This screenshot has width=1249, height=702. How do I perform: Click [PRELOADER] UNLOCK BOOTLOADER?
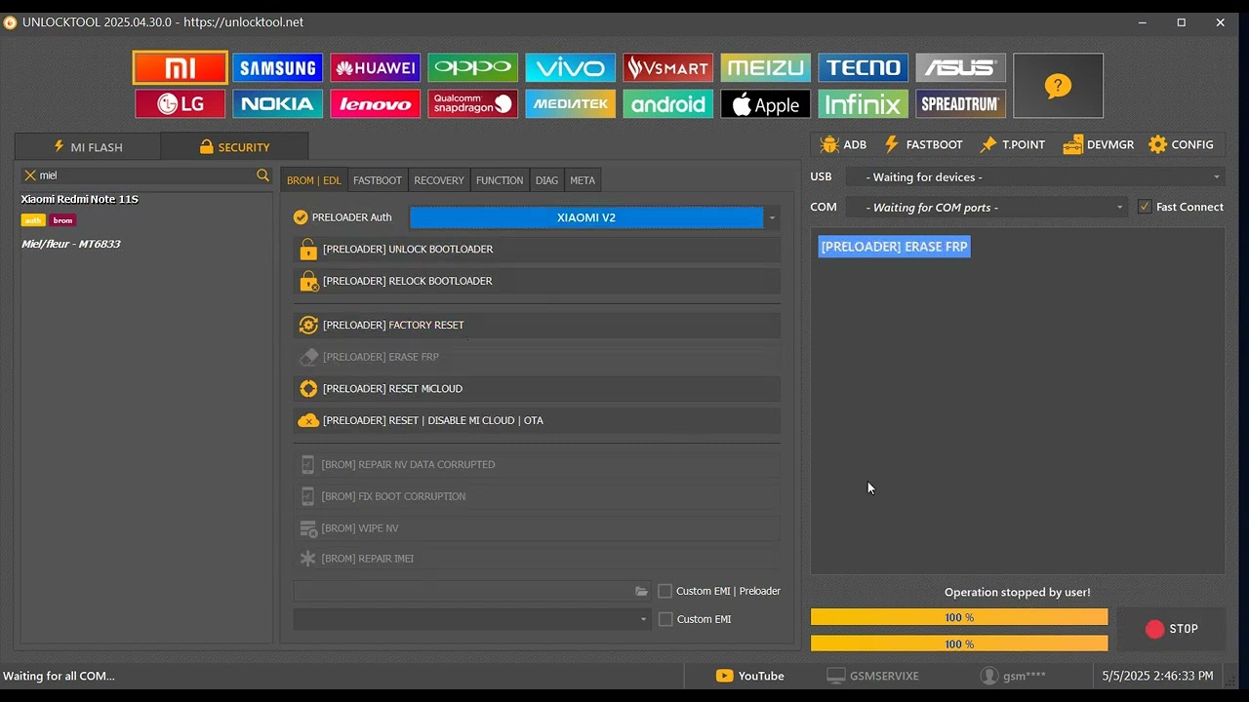[537, 250]
